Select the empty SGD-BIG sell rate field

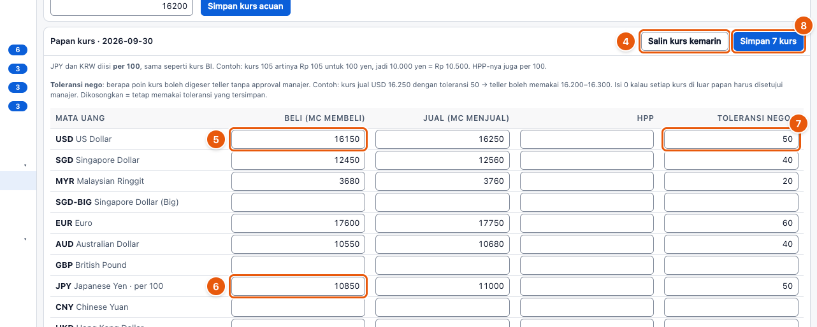click(x=442, y=202)
